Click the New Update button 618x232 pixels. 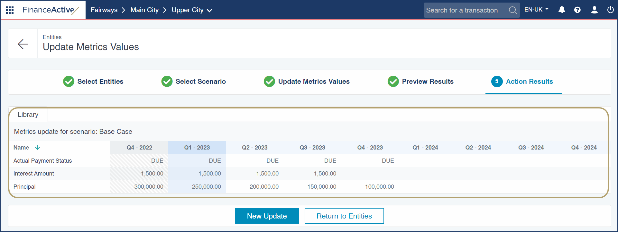click(x=267, y=216)
